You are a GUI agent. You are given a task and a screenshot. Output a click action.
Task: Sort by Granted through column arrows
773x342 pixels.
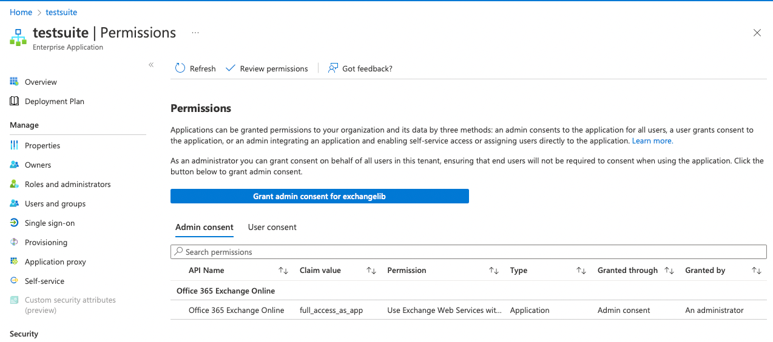coord(669,271)
